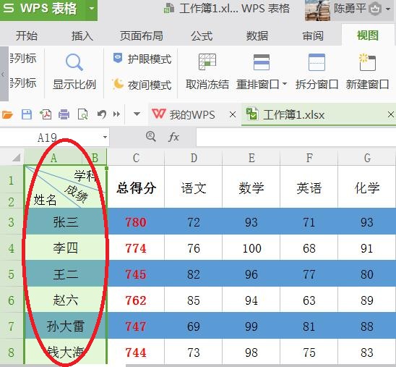
Task: Enable 护眼模式 eye protection mode
Action: click(x=142, y=59)
